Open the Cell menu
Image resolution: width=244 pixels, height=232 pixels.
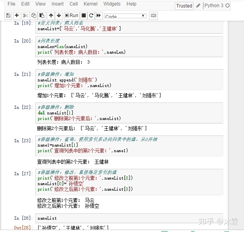pyautogui.click(x=74, y=4)
